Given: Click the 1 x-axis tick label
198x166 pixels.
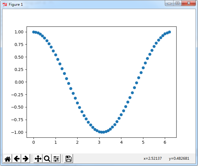Looking at the screenshot, I should [56, 142].
